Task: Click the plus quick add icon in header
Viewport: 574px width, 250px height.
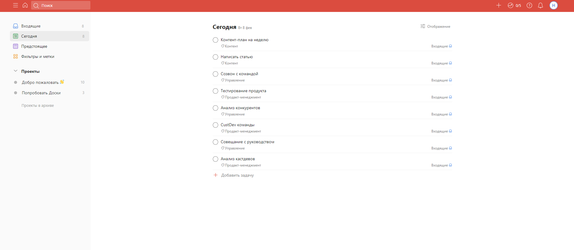Action: (499, 5)
